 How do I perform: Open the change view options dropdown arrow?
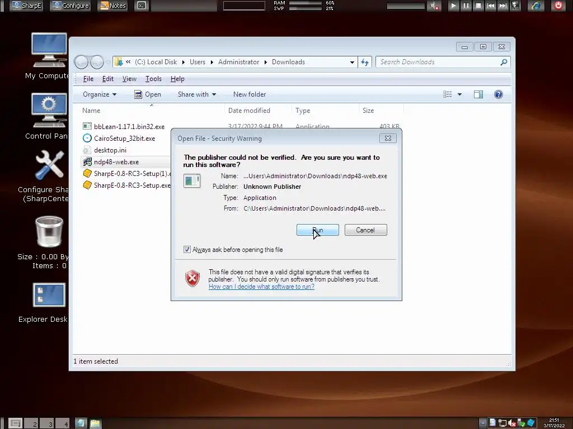pyautogui.click(x=460, y=94)
